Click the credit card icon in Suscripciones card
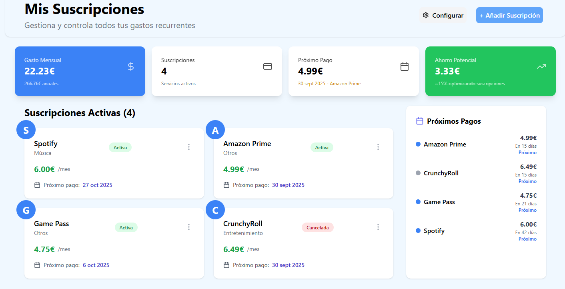 268,66
